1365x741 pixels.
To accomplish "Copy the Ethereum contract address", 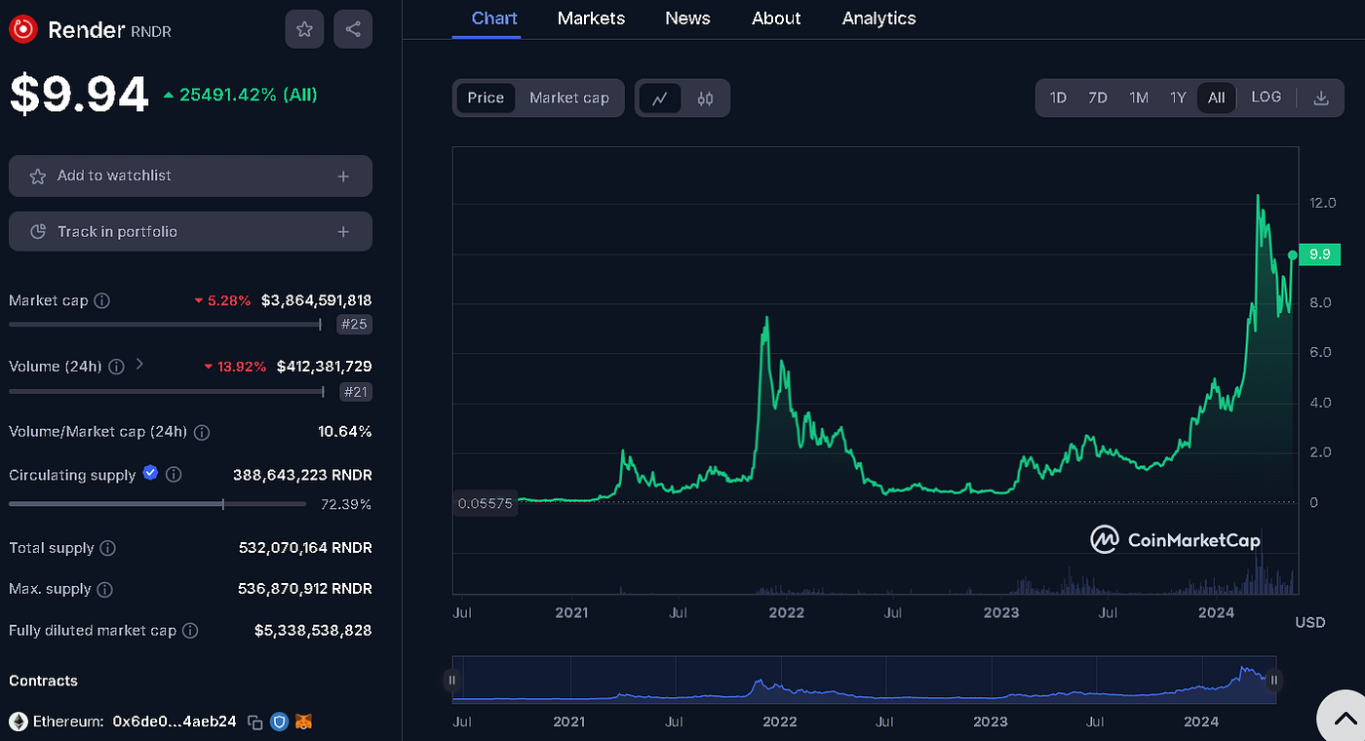I will 254,722.
